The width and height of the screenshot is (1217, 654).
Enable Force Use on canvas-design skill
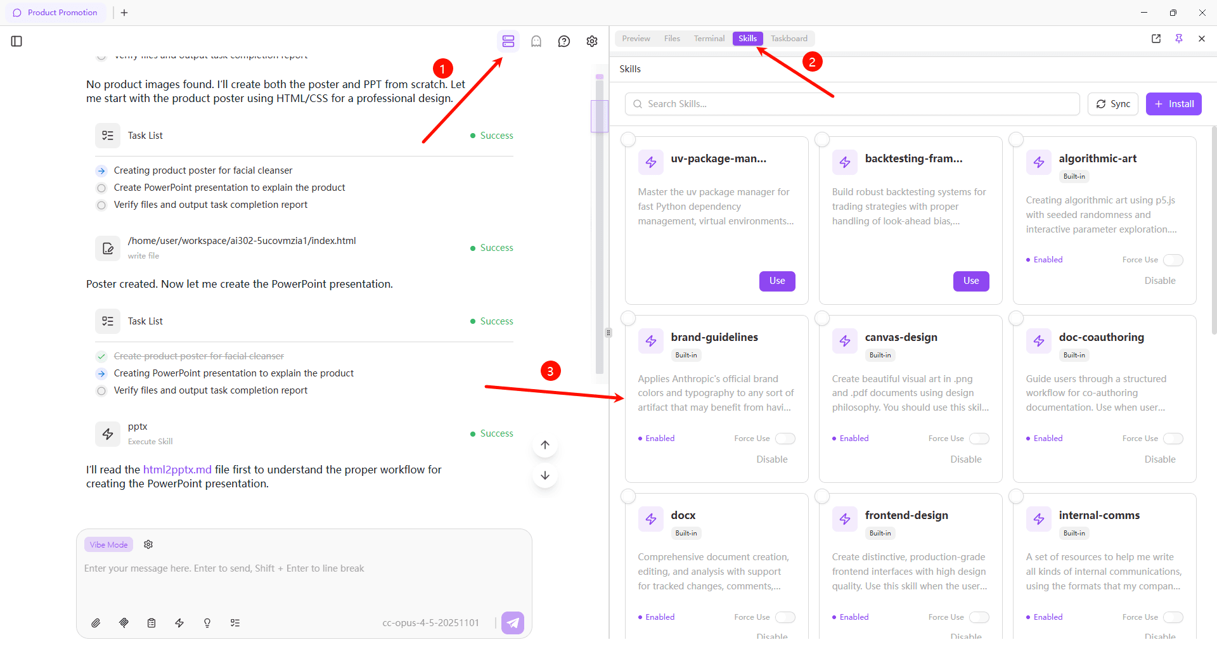(979, 439)
